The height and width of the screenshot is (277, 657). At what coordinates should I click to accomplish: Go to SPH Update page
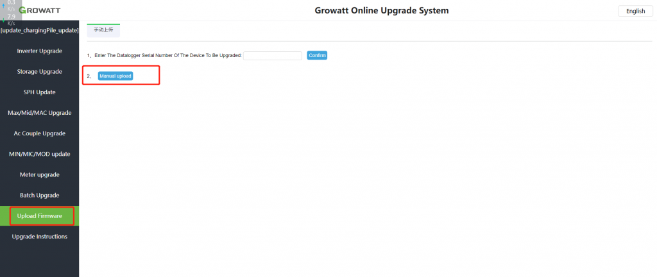click(x=39, y=92)
